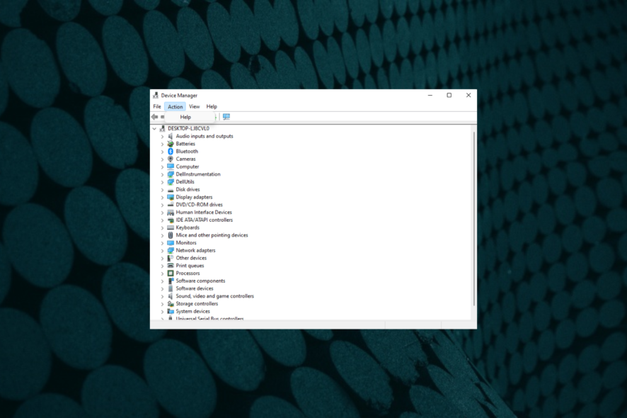Expand the Disk drives chevron
The height and width of the screenshot is (418, 627).
pyautogui.click(x=162, y=190)
